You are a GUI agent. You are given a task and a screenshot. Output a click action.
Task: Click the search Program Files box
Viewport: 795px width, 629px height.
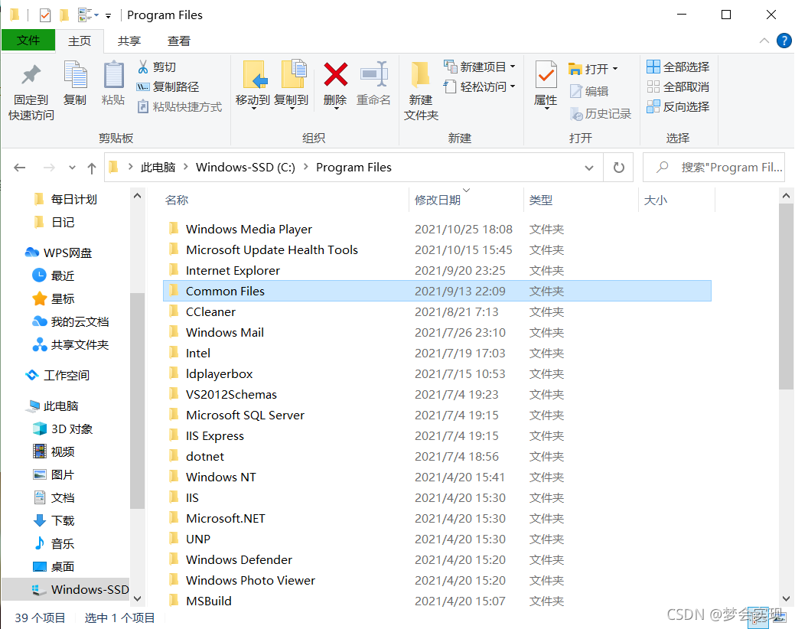pos(714,168)
